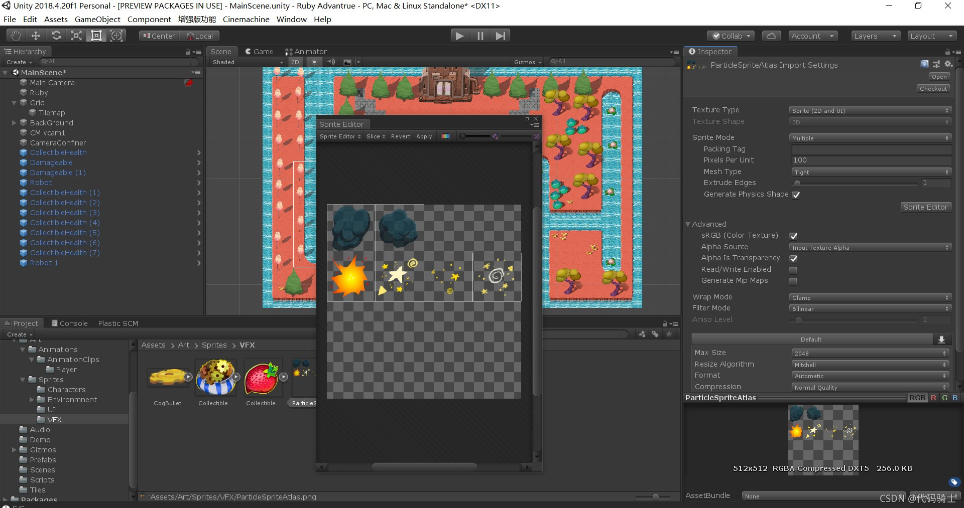Open the Inspector settings gear icon

[948, 64]
